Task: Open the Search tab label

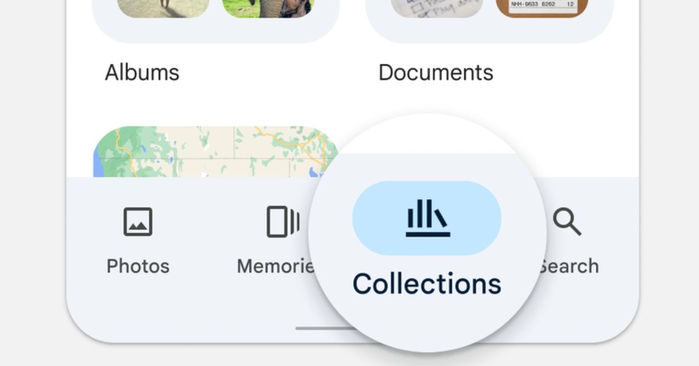Action: [569, 266]
